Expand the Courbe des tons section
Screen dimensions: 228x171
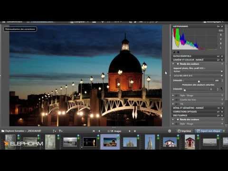[x=173, y=100]
